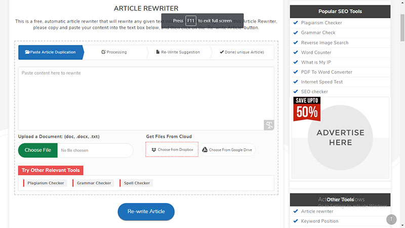Click the Spell Checker relevant tool
The image size is (405, 228).
[x=137, y=183]
